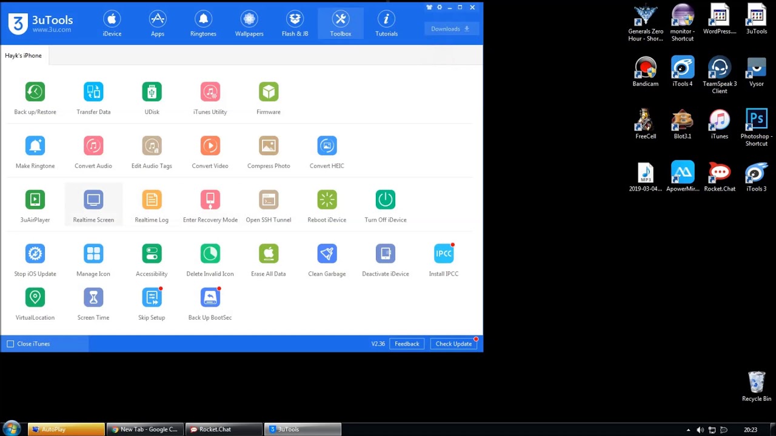The width and height of the screenshot is (776, 436).
Task: Launch Convert Video
Action: click(210, 153)
